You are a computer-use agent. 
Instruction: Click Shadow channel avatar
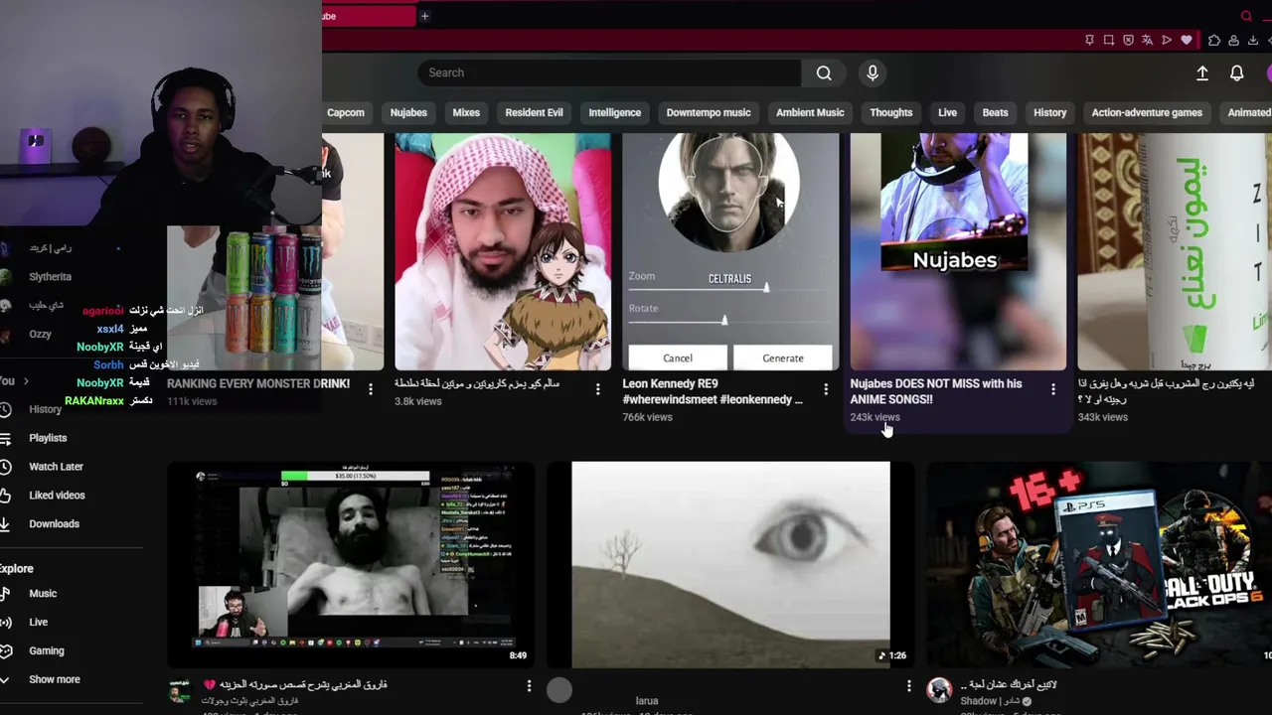point(939,691)
